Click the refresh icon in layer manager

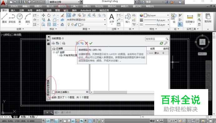pyautogui.click(x=161, y=43)
